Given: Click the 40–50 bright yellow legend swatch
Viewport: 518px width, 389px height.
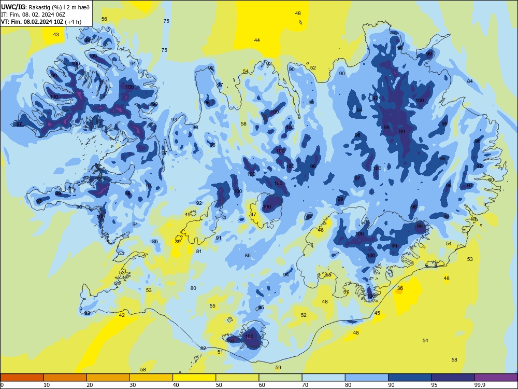Looking at the screenshot, I should tap(194, 378).
